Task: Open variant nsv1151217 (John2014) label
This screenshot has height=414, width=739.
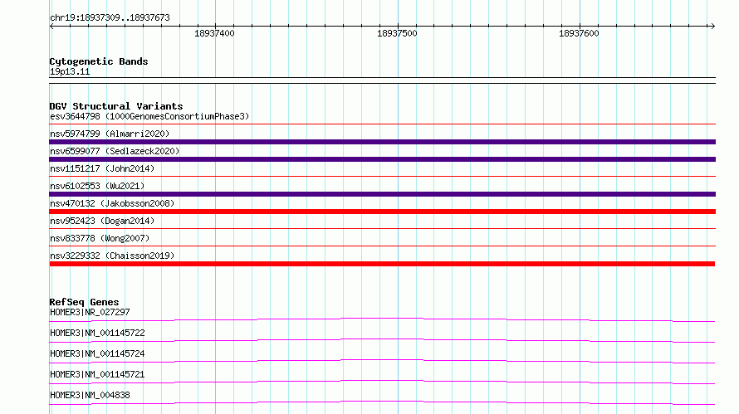Action: point(102,168)
